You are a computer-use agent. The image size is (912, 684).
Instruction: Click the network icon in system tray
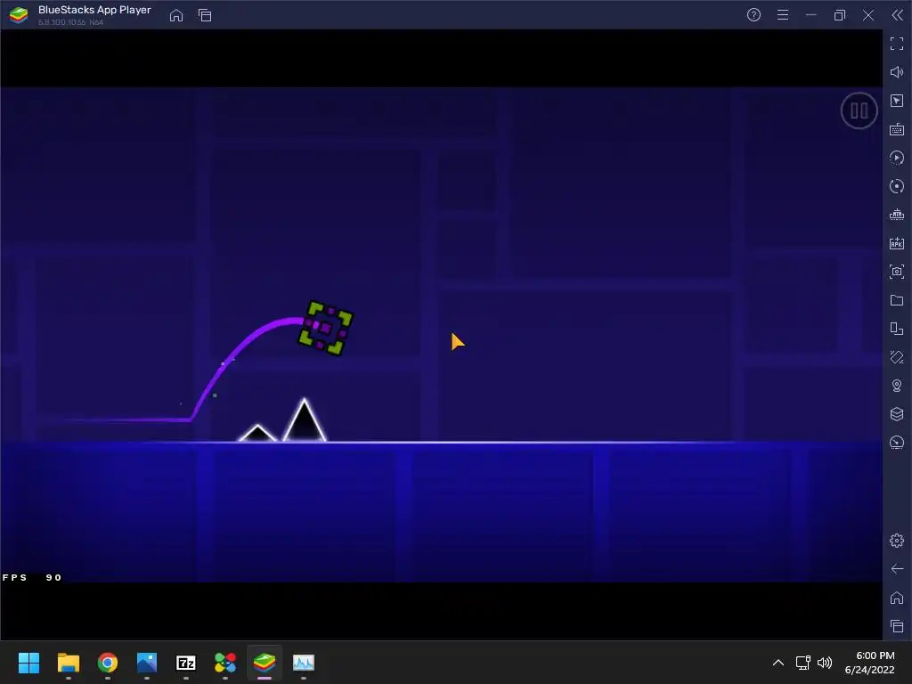coord(803,663)
